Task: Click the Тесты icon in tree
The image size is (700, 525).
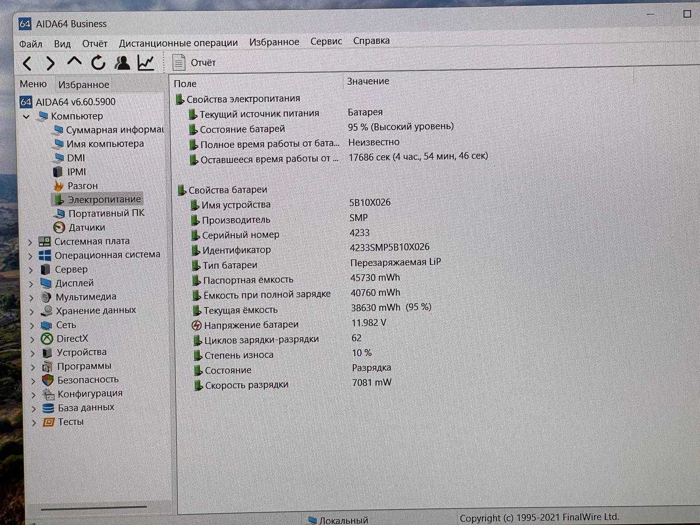Action: [x=49, y=422]
